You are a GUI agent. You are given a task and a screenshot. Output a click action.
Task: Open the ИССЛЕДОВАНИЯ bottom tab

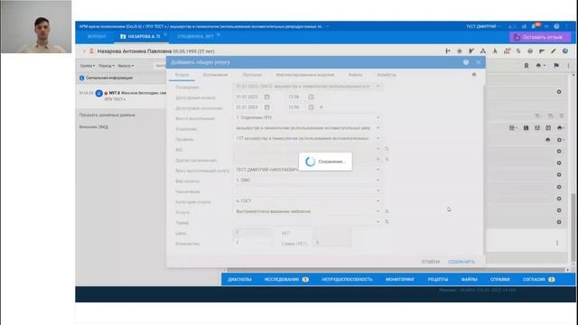click(286, 279)
